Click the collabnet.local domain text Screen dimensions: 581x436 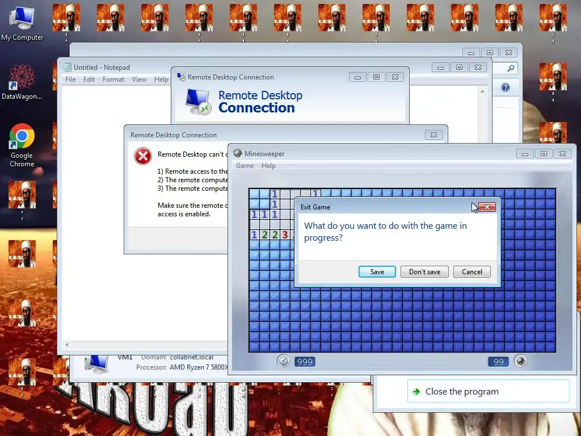(x=192, y=358)
